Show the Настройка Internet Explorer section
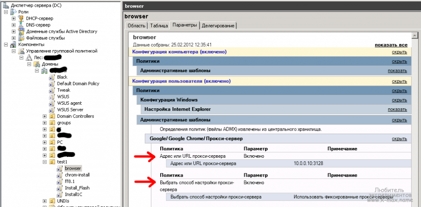Screen dimensions: 421x207 (398, 109)
